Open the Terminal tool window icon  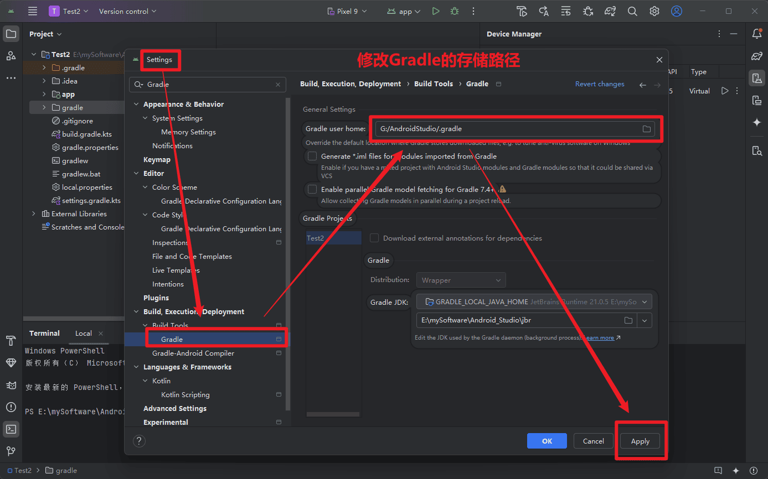click(11, 429)
